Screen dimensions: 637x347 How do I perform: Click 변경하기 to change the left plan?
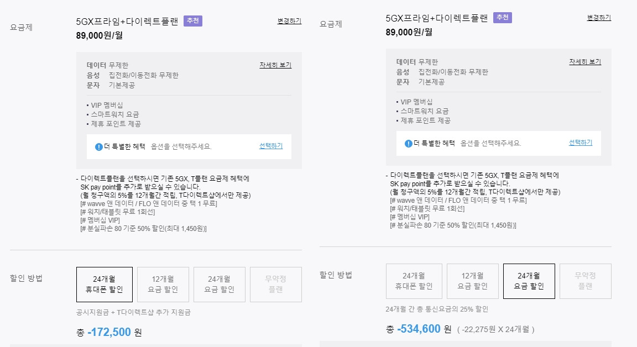[x=289, y=20]
